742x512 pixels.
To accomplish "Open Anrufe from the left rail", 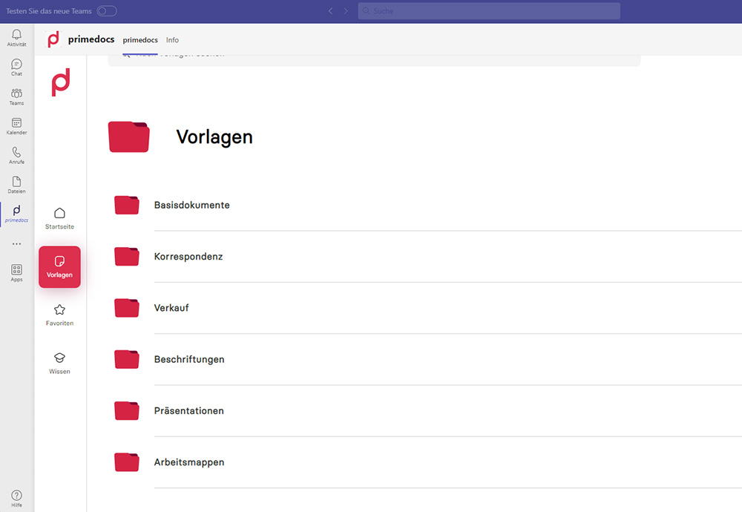I will (16, 155).
